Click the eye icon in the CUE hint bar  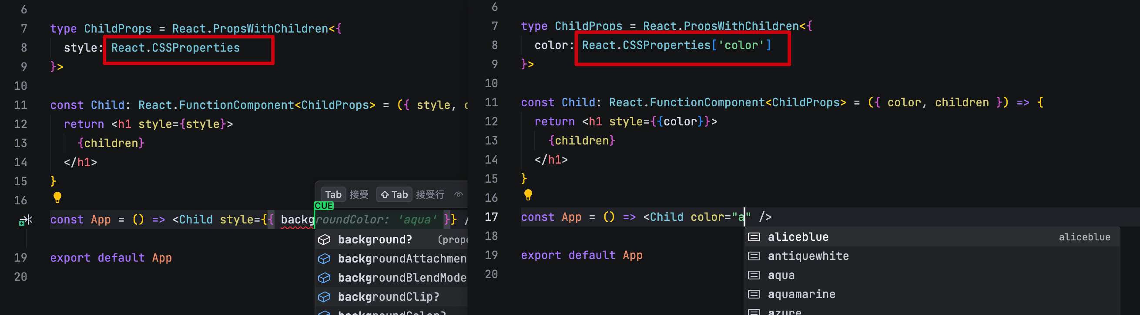pos(459,194)
